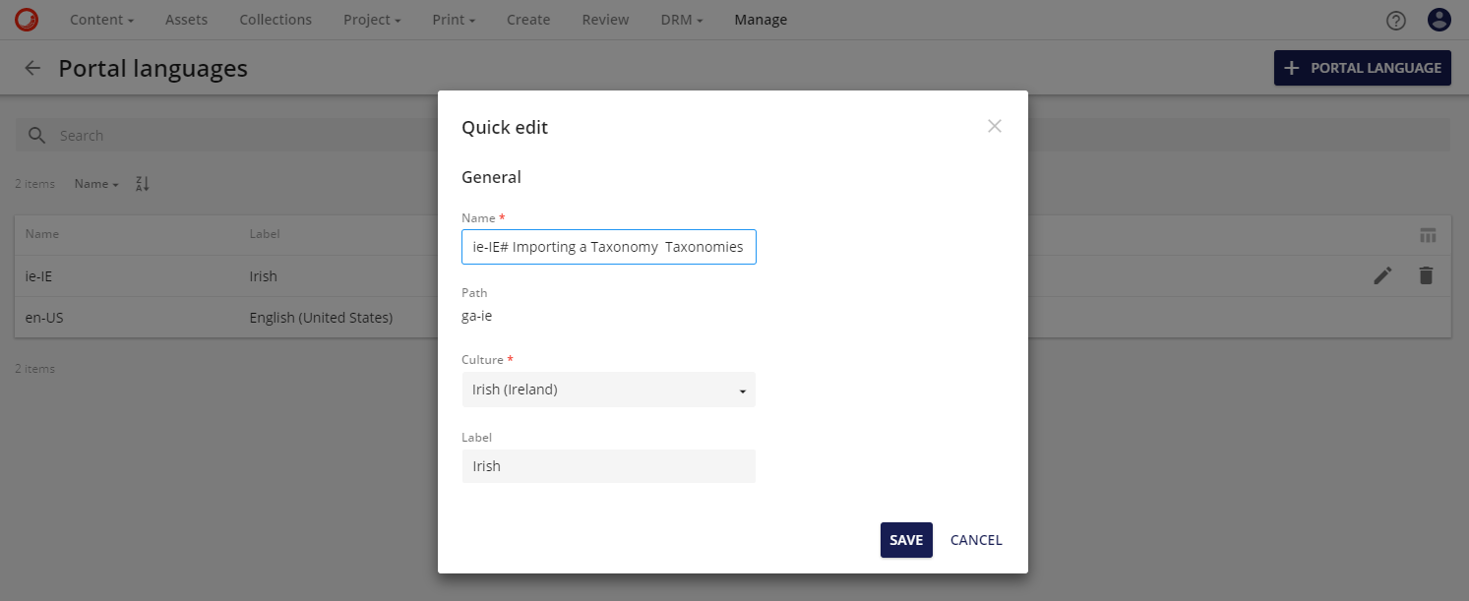Go back using the back arrow
The width and height of the screenshot is (1469, 601).
tap(32, 68)
